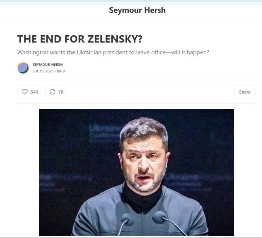262x238 pixels.
Task: Click the light blue bar at page top
Action: [x=131, y=1]
